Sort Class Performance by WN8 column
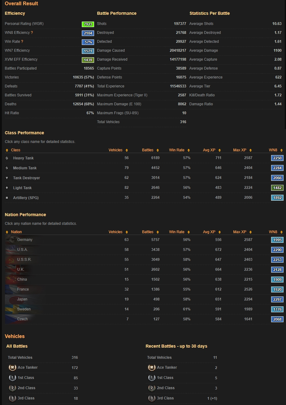Screen dimensions: 286x405 click(275, 150)
